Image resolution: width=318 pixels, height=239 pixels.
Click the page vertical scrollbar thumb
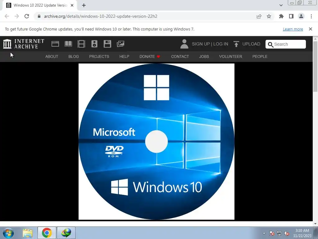pos(316,66)
